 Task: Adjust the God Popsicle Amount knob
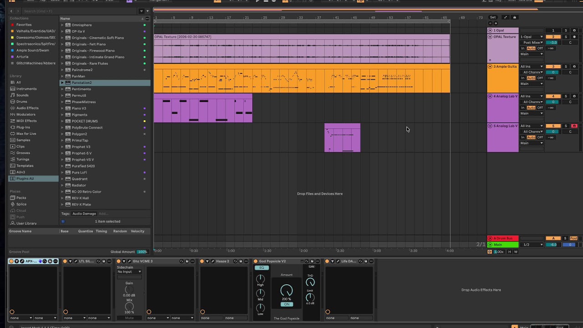[x=286, y=290]
